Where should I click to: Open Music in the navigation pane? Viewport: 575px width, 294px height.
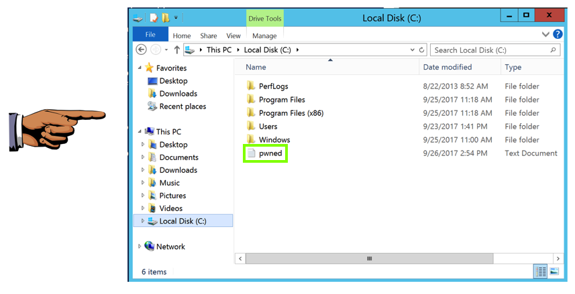(170, 183)
